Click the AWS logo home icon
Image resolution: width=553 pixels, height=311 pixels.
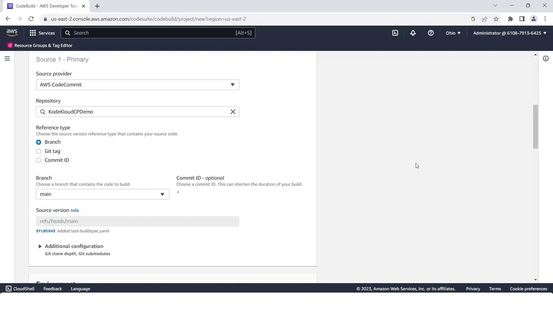point(12,33)
